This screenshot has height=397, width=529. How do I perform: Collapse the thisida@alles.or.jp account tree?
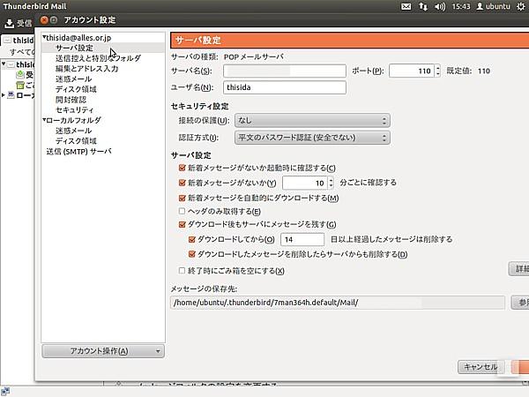point(44,37)
